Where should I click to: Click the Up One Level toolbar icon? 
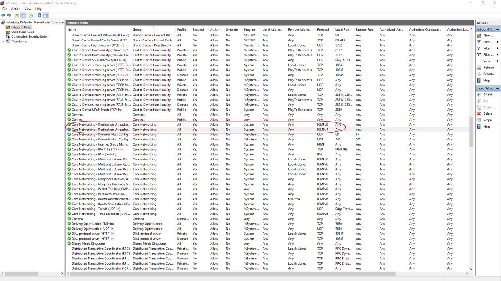(x=17, y=15)
